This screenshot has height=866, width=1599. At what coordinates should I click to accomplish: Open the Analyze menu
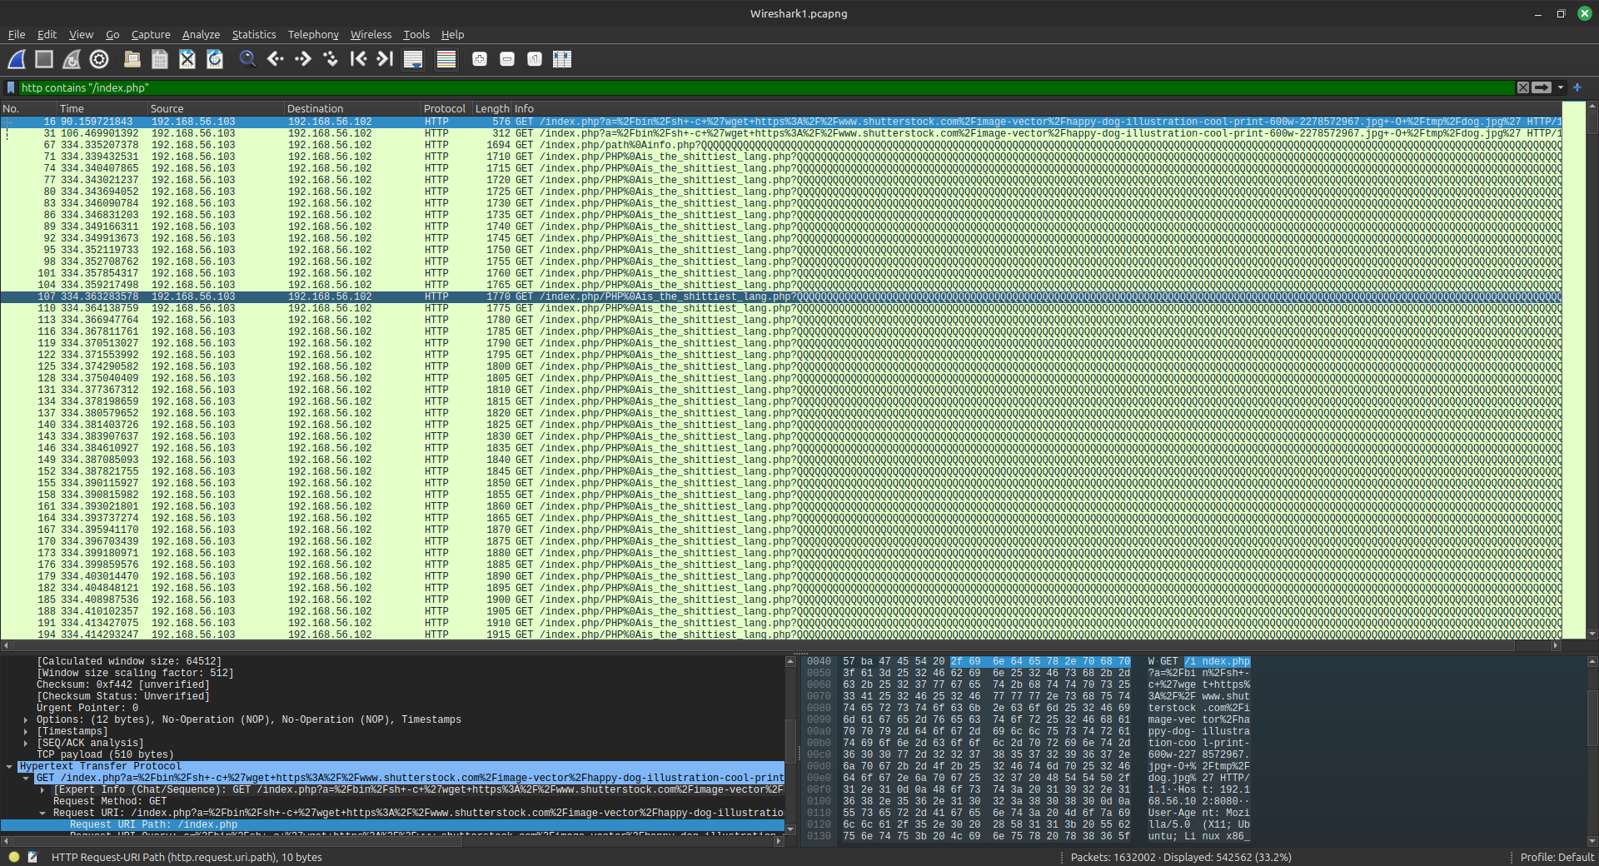pyautogui.click(x=201, y=34)
